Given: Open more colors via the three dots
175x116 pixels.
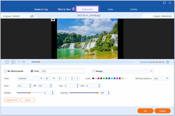Looking at the screenshot, I should coord(125,78).
